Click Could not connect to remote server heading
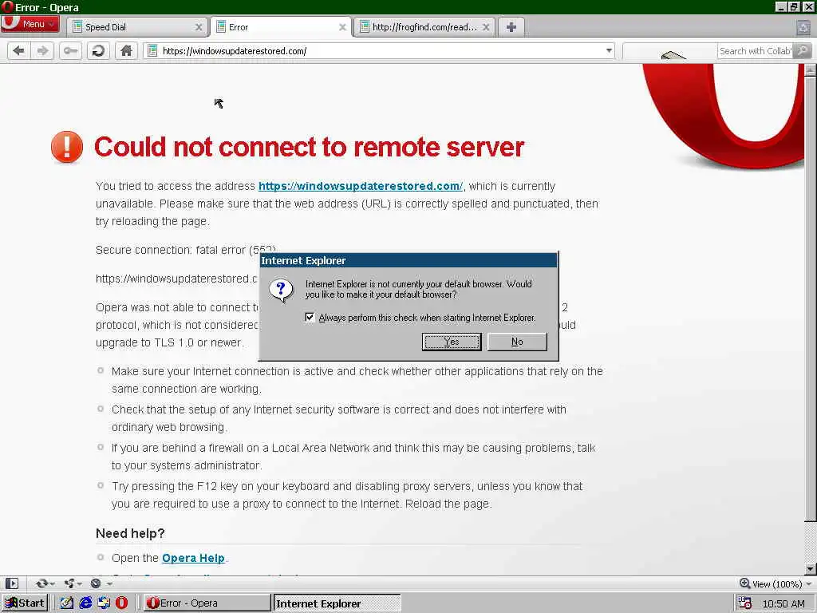Viewport: 817px width, 613px height. tap(309, 147)
